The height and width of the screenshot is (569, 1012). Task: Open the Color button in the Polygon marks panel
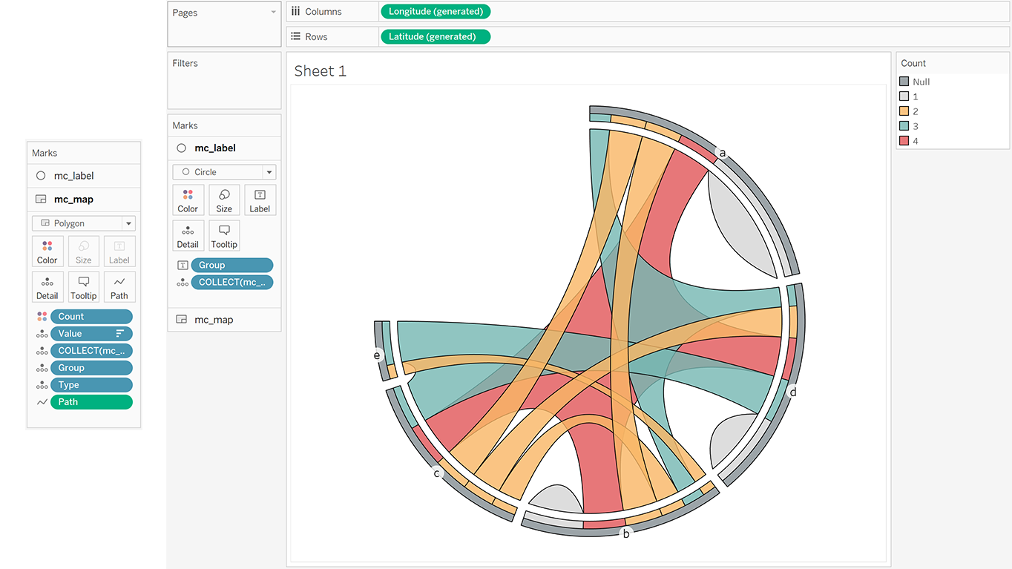(x=47, y=251)
